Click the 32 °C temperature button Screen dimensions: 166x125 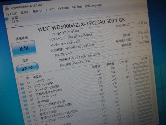click(27, 68)
